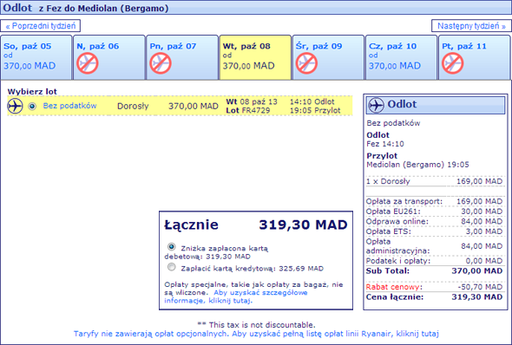This screenshot has width=512, height=345.
Task: Click the Rabat cenowy label
Action: [x=393, y=287]
